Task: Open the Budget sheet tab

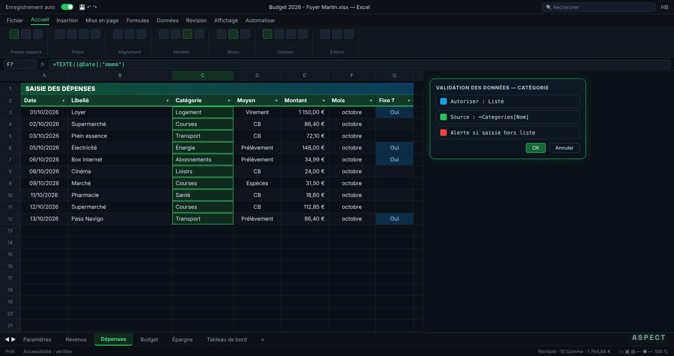Action: 149,339
